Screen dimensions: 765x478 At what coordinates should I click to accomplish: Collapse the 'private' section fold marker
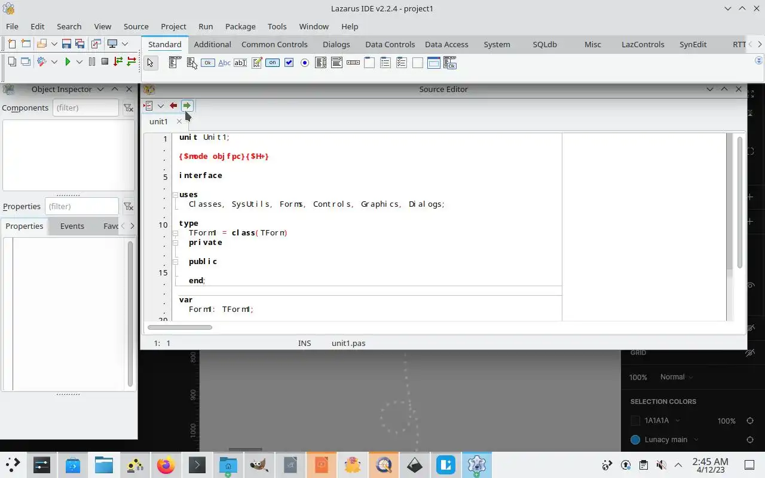175,243
